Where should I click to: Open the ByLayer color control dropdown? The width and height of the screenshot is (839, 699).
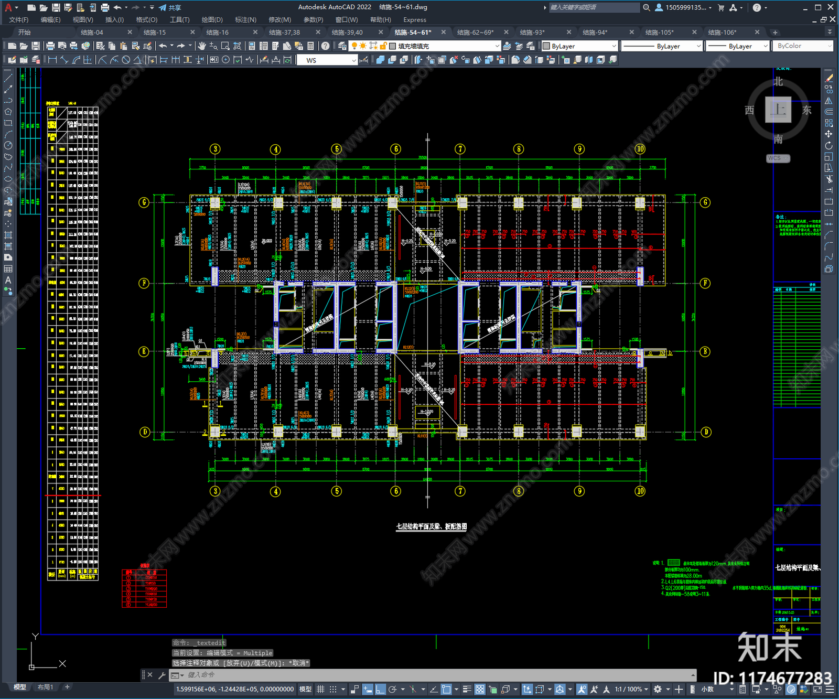pyautogui.click(x=579, y=46)
